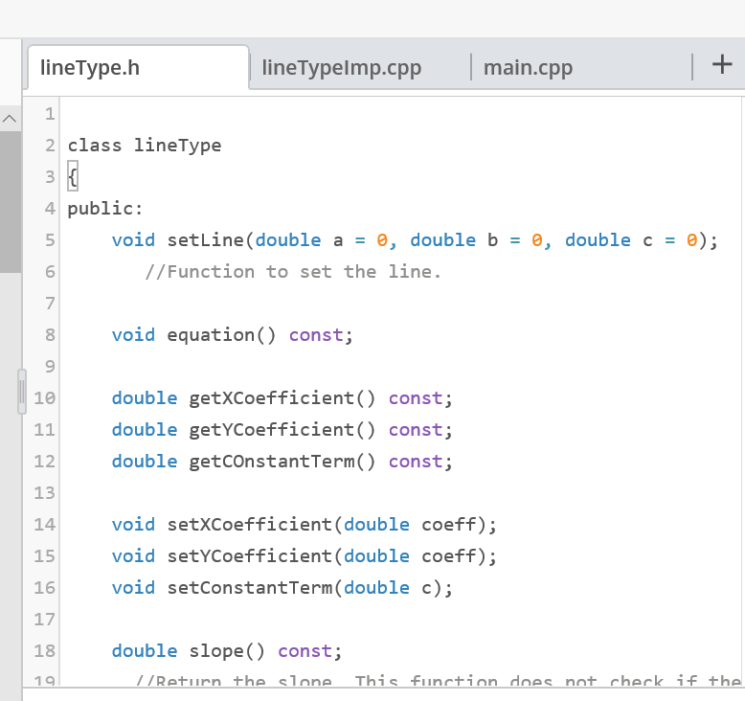Click 'slope()' on line 18
Screen dimensions: 745x701
pos(227,651)
